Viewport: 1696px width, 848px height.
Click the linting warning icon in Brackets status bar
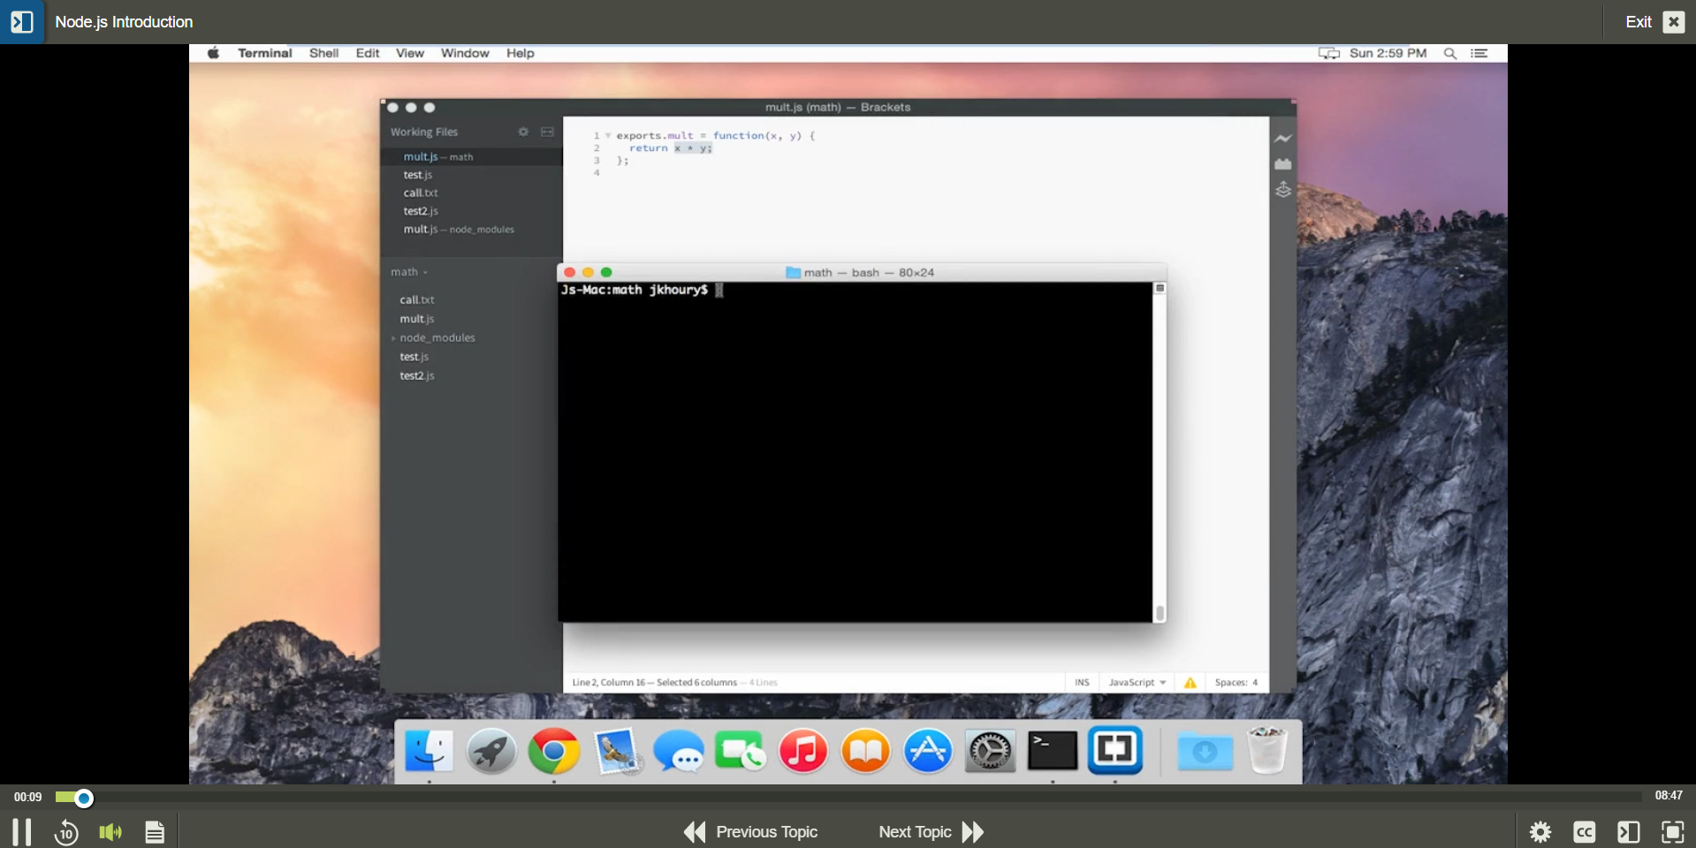click(1190, 682)
